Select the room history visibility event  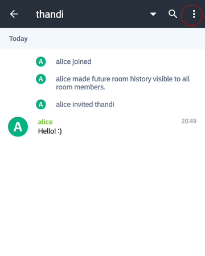[122, 83]
